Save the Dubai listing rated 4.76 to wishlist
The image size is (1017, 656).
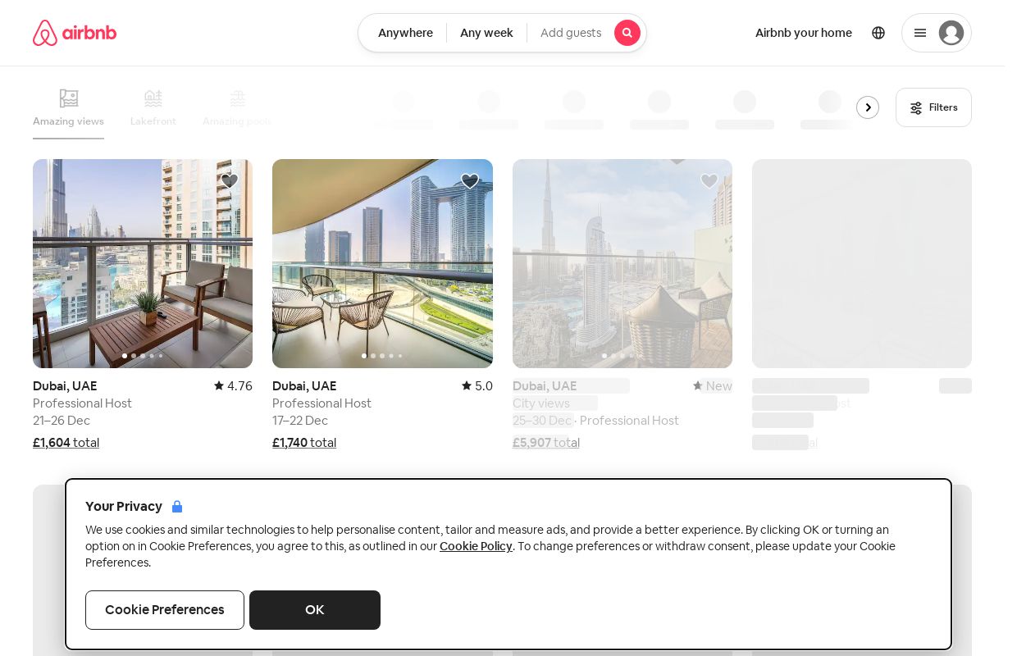pyautogui.click(x=230, y=181)
